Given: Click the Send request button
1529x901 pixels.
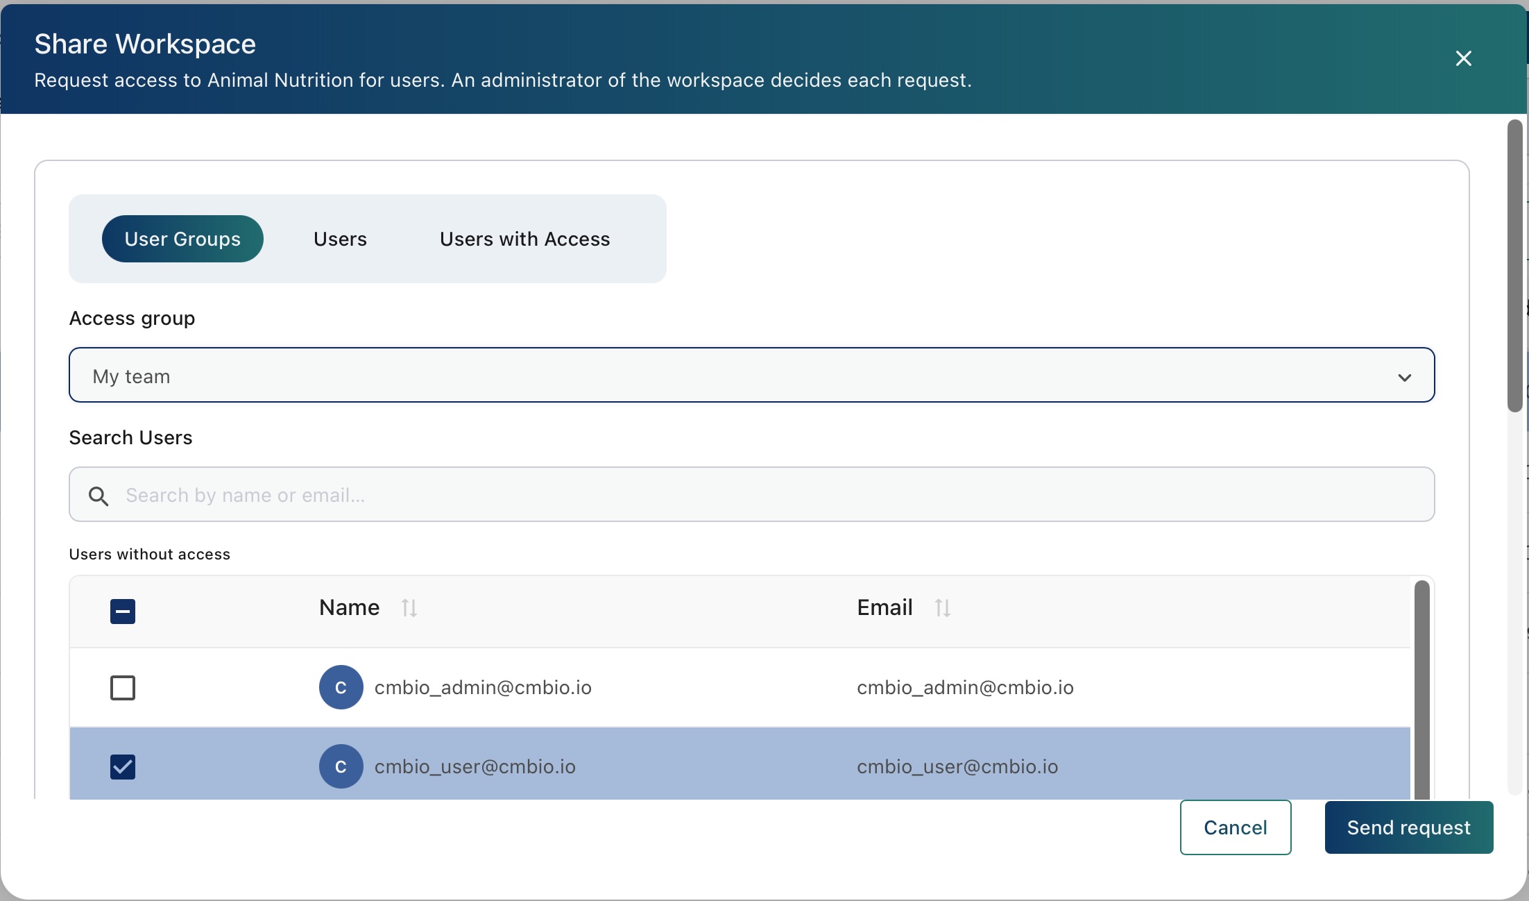Looking at the screenshot, I should point(1409,827).
